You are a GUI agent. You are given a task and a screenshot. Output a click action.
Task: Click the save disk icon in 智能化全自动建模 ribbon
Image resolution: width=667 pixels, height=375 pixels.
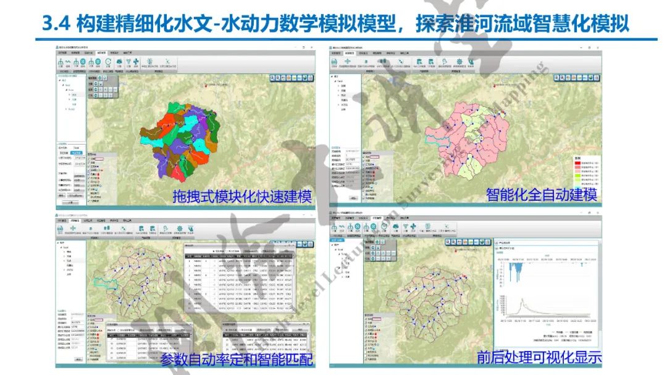point(334,61)
